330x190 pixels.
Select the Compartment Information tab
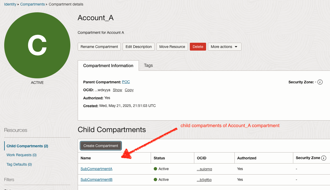tap(108, 66)
